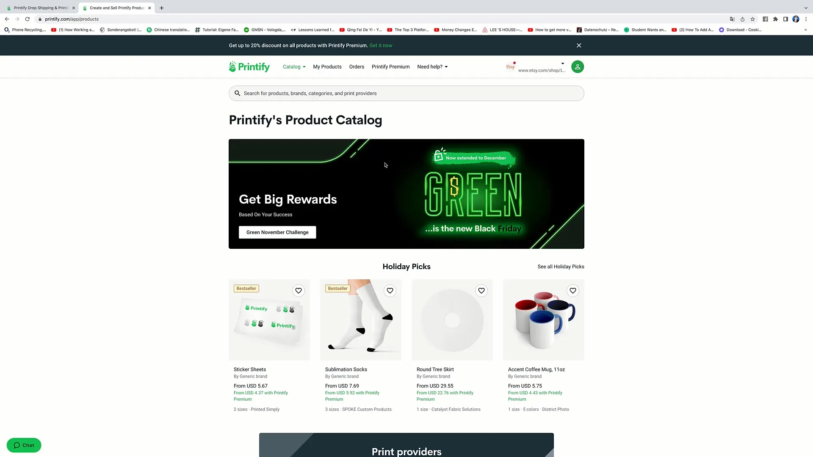This screenshot has width=813, height=457.
Task: Click the Printify logo icon
Action: click(233, 66)
